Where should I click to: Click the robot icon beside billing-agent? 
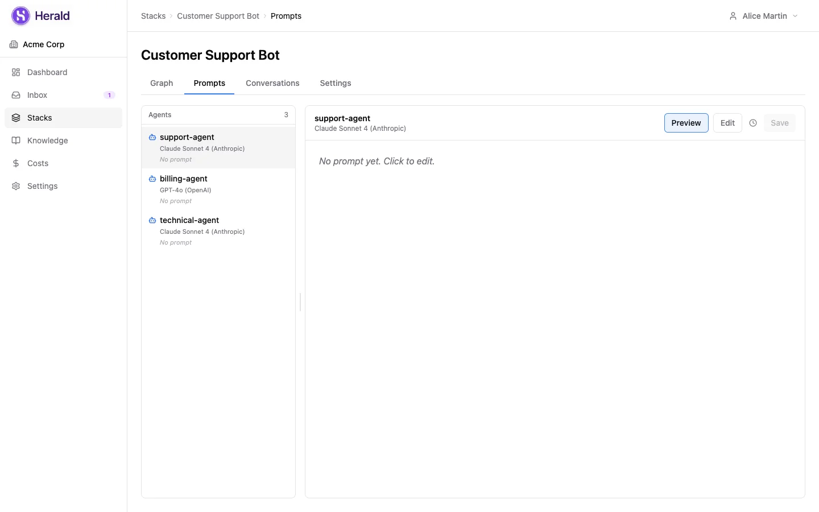[152, 179]
